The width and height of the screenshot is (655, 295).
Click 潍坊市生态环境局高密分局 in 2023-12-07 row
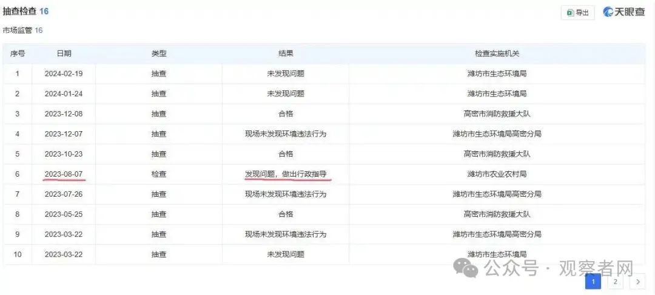point(497,134)
